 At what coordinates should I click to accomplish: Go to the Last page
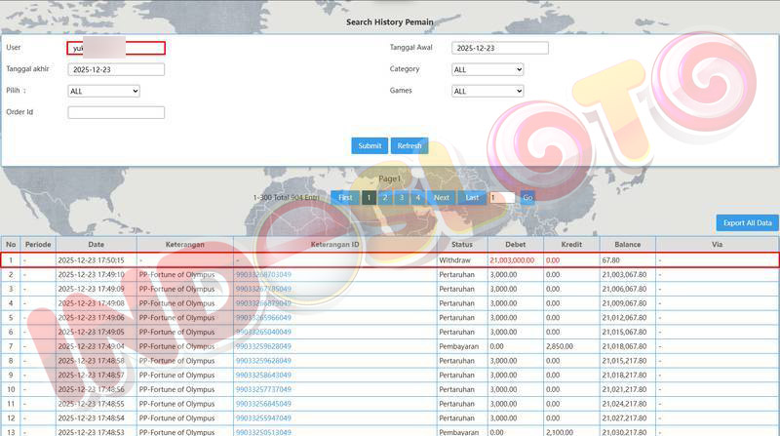[x=472, y=197]
